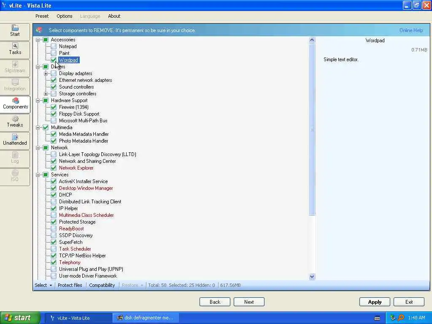Click the Next button

[x=249, y=302]
